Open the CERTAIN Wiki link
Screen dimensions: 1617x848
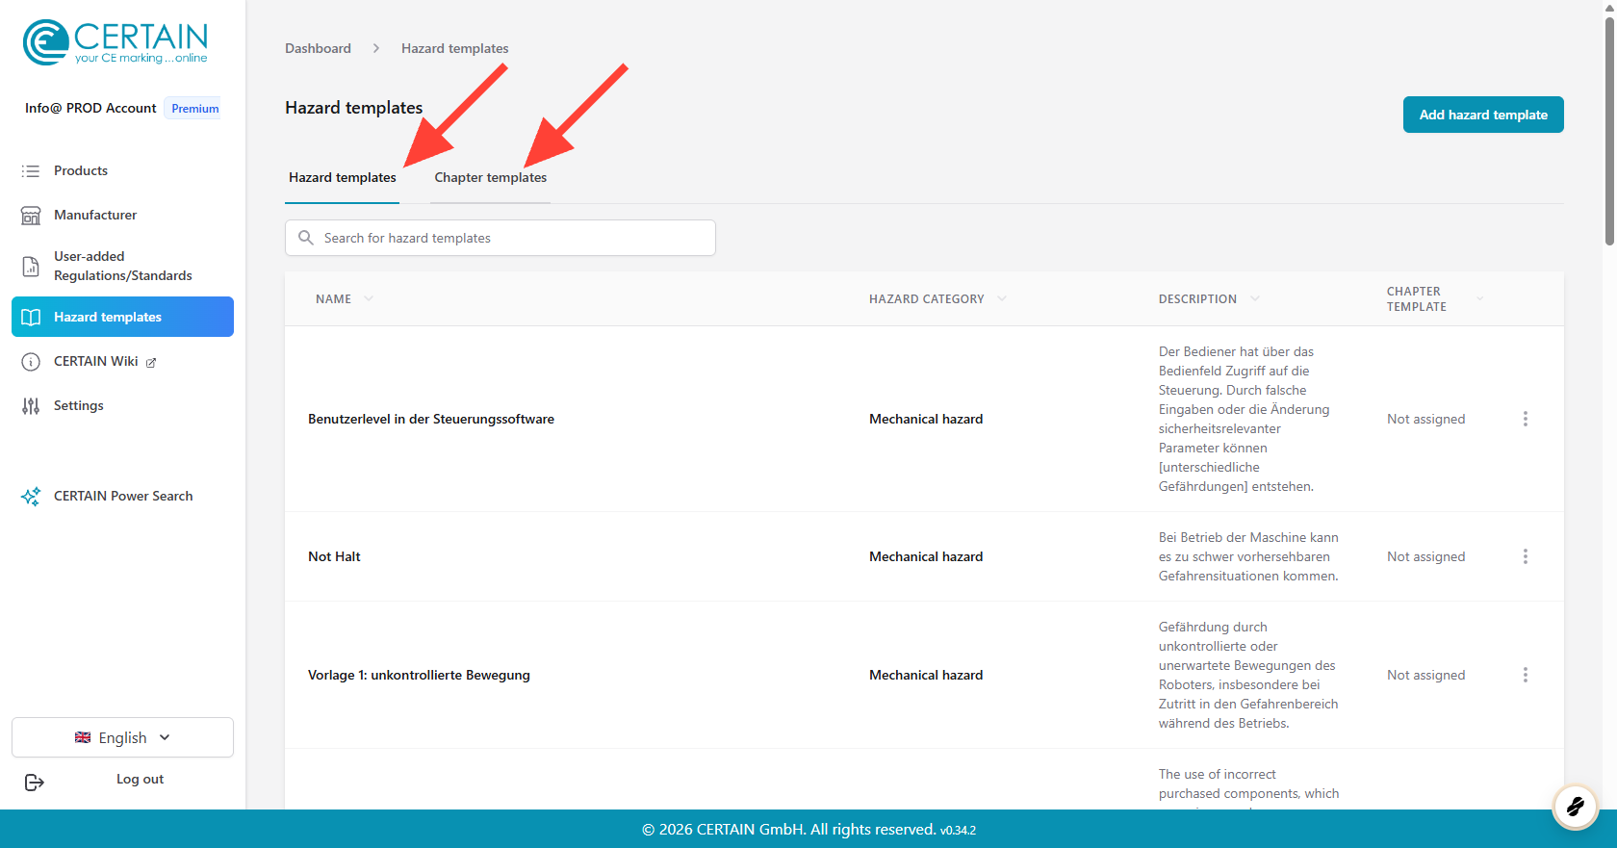[96, 361]
